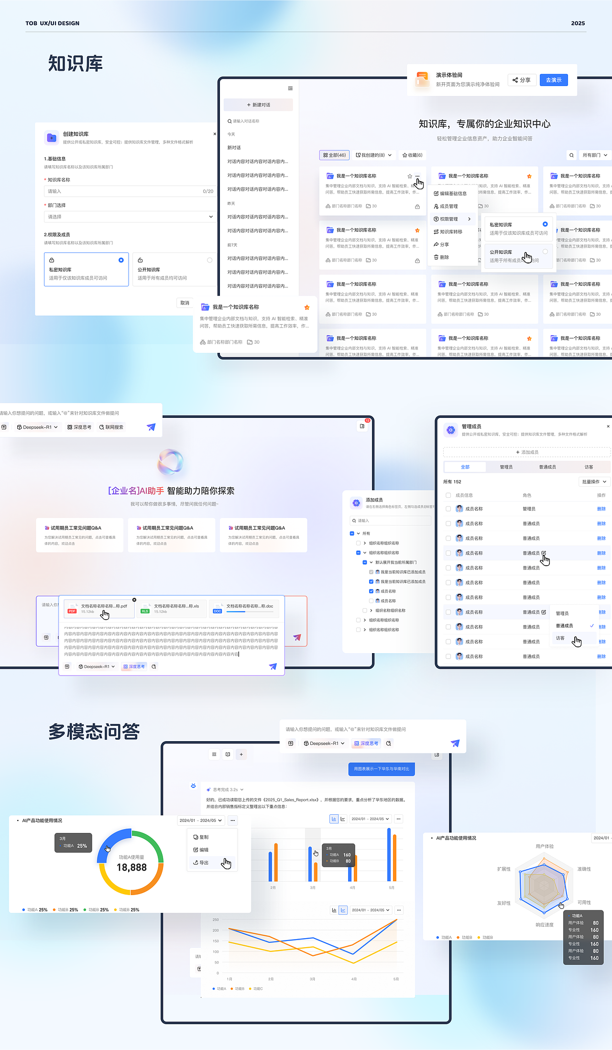The height and width of the screenshot is (1050, 612).
Task: Click the send plane icon beside 联网搜索
Action: click(x=151, y=427)
